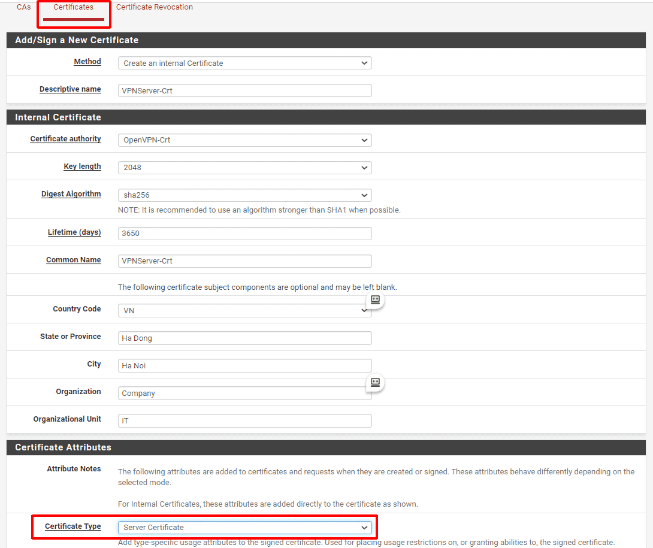Focus the Lifetime (days) input
The width and height of the screenshot is (653, 548).
pos(244,234)
